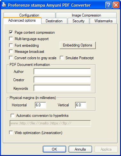Enable Web optimization (Linearization)
This screenshot has width=121, height=156.
pyautogui.click(x=11, y=133)
